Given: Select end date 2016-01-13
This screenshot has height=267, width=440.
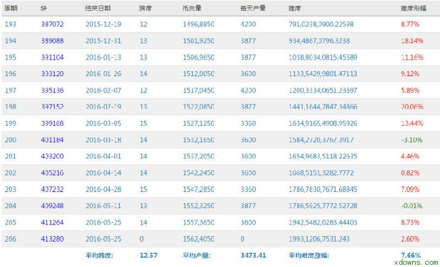Looking at the screenshot, I should tap(104, 57).
